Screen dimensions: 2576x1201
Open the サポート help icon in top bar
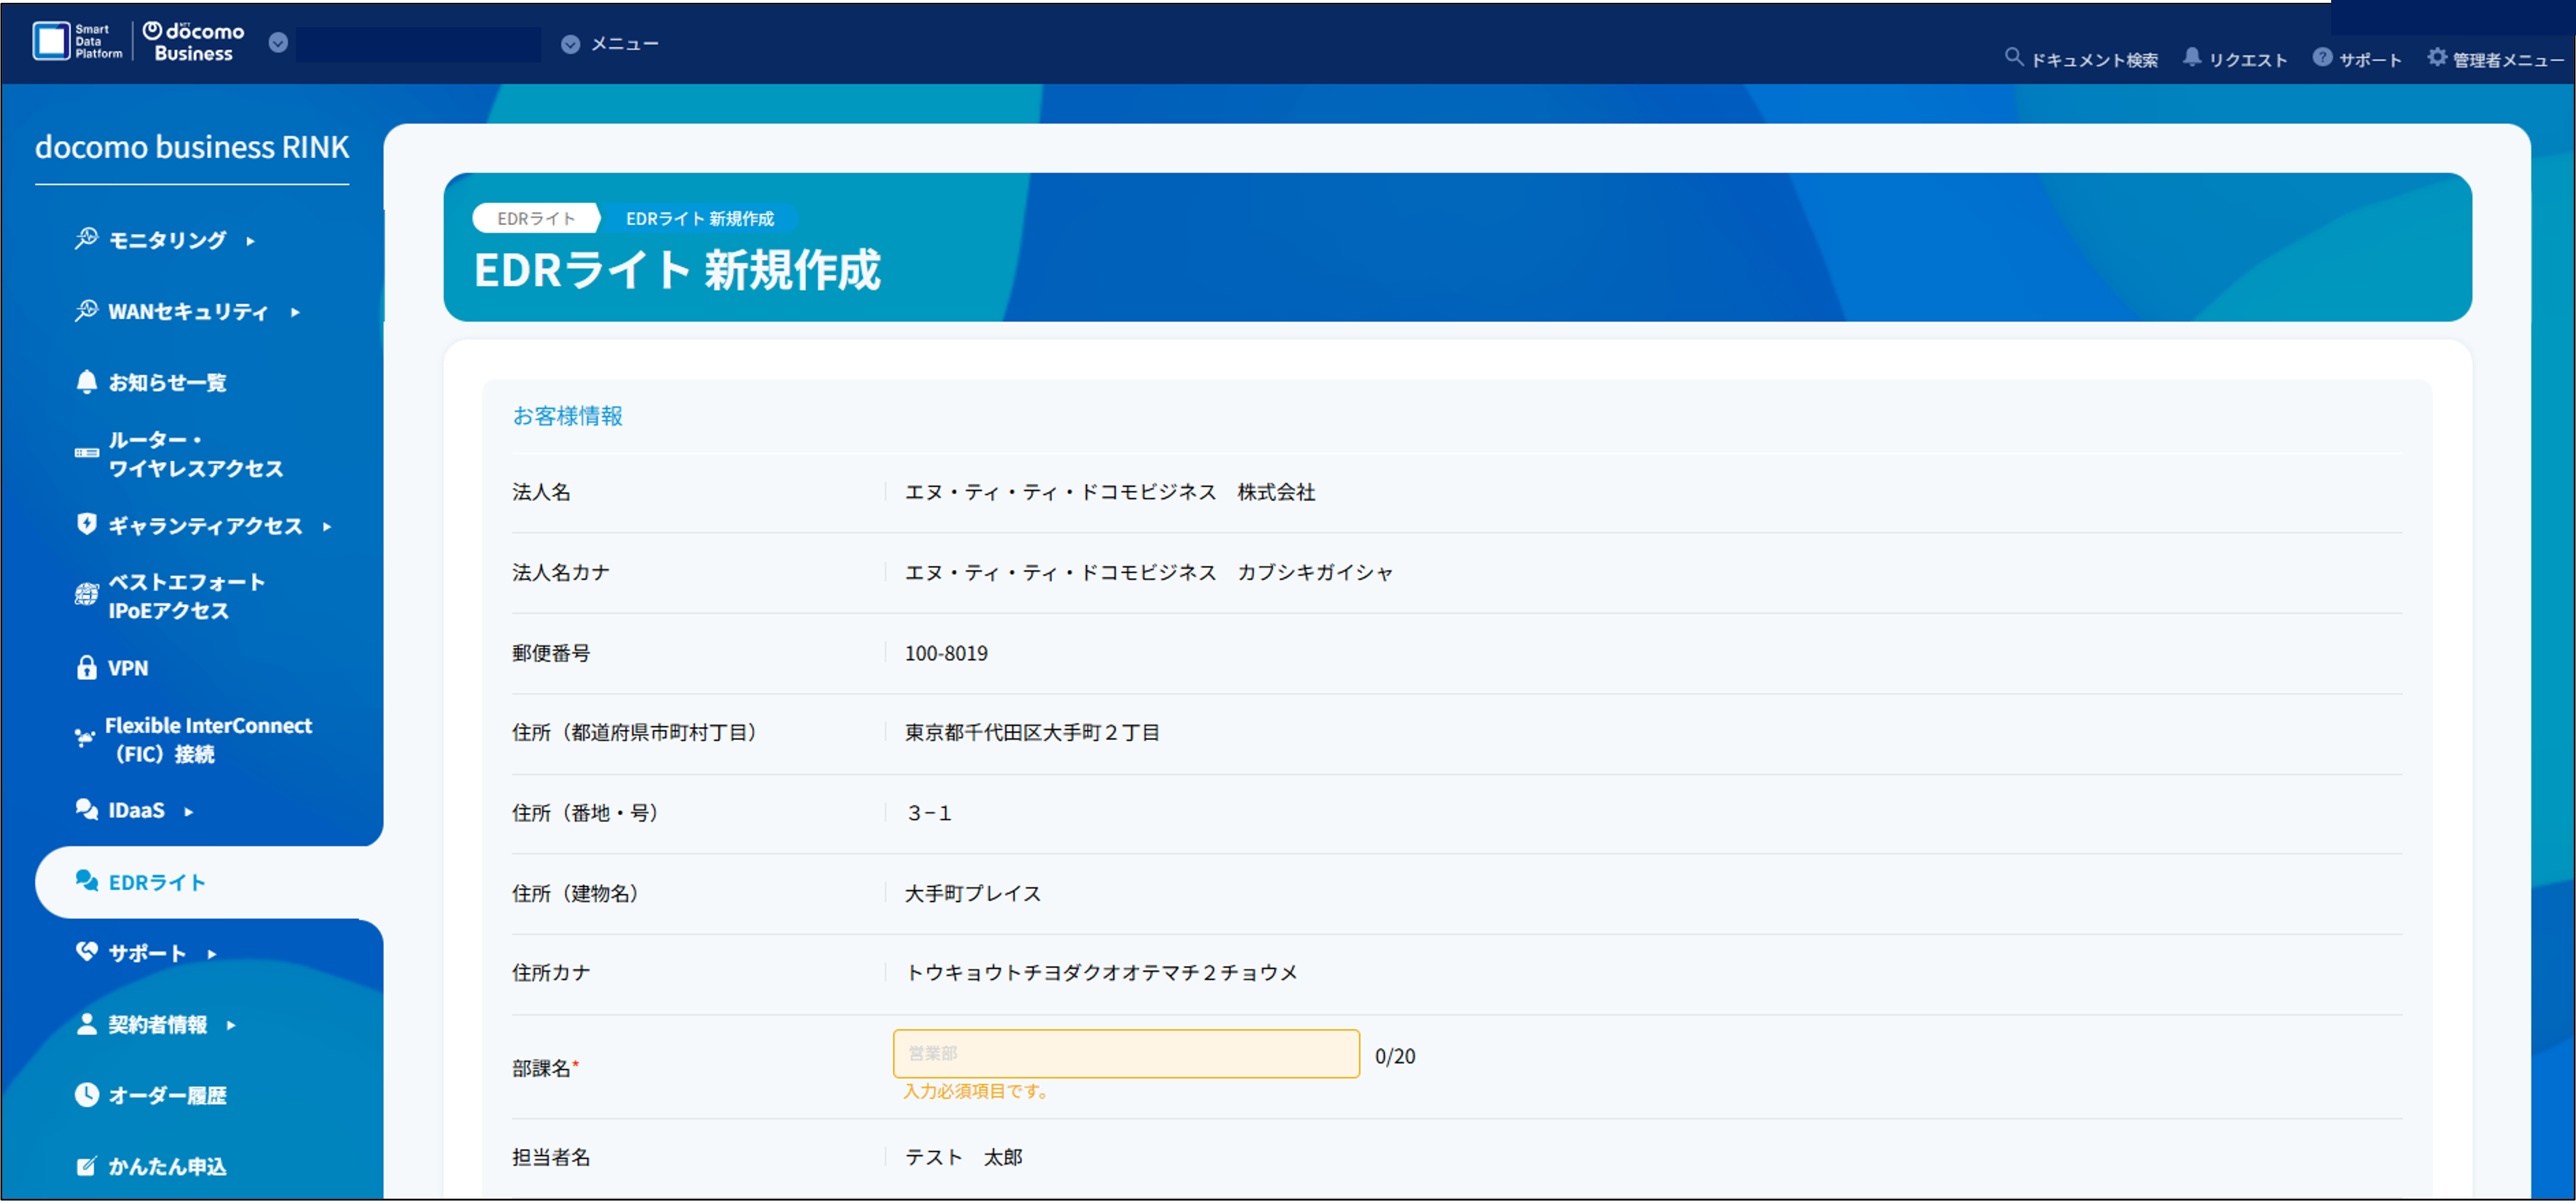2322,58
